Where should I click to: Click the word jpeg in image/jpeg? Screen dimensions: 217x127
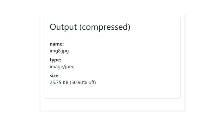[x=70, y=67]
